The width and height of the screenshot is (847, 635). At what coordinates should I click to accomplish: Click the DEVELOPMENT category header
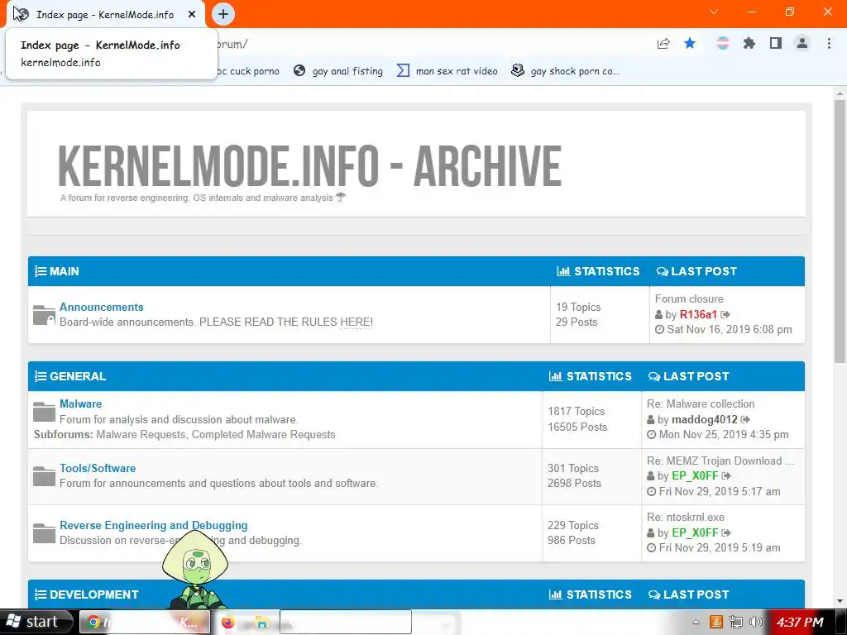coord(94,594)
